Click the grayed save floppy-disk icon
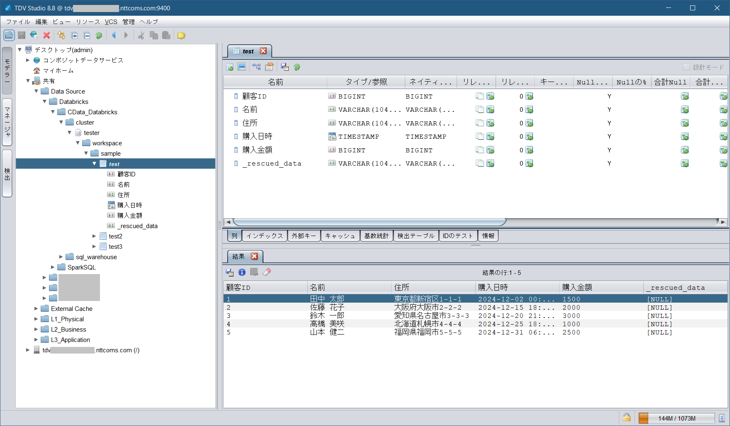 (22, 35)
